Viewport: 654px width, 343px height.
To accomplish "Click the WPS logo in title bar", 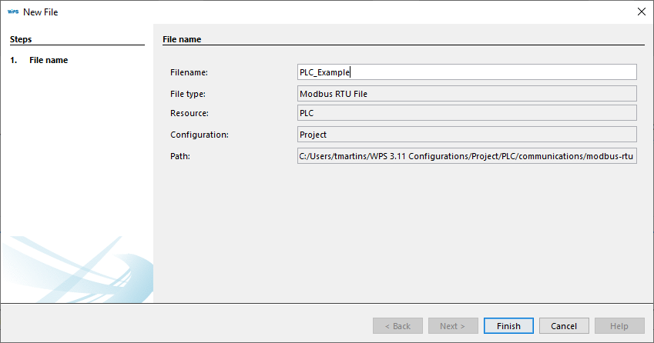I will (x=12, y=12).
